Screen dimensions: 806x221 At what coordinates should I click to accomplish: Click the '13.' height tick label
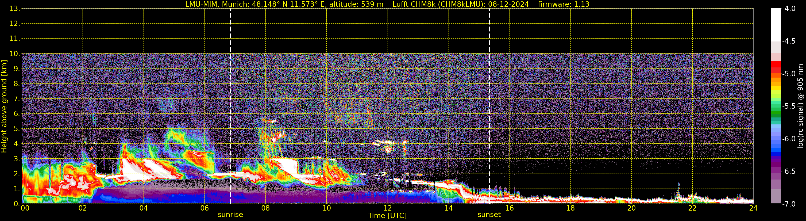coord(15,9)
